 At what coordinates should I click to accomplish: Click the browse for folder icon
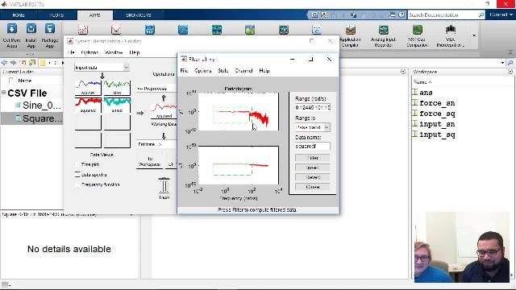click(x=32, y=63)
